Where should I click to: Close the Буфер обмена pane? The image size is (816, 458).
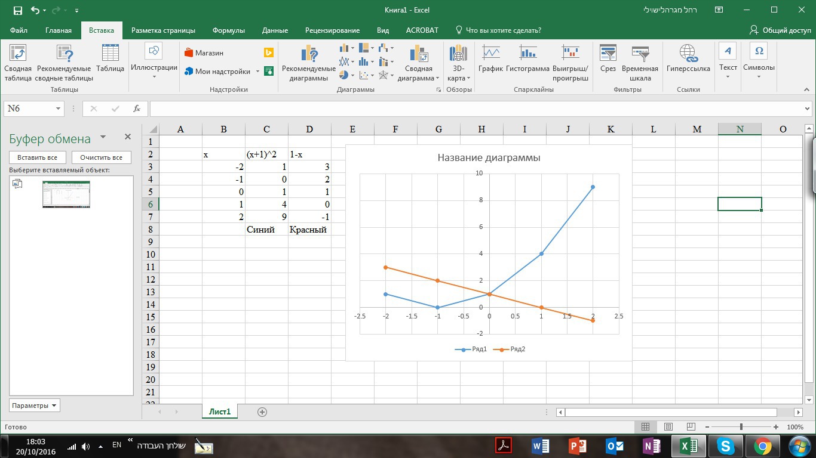click(127, 137)
